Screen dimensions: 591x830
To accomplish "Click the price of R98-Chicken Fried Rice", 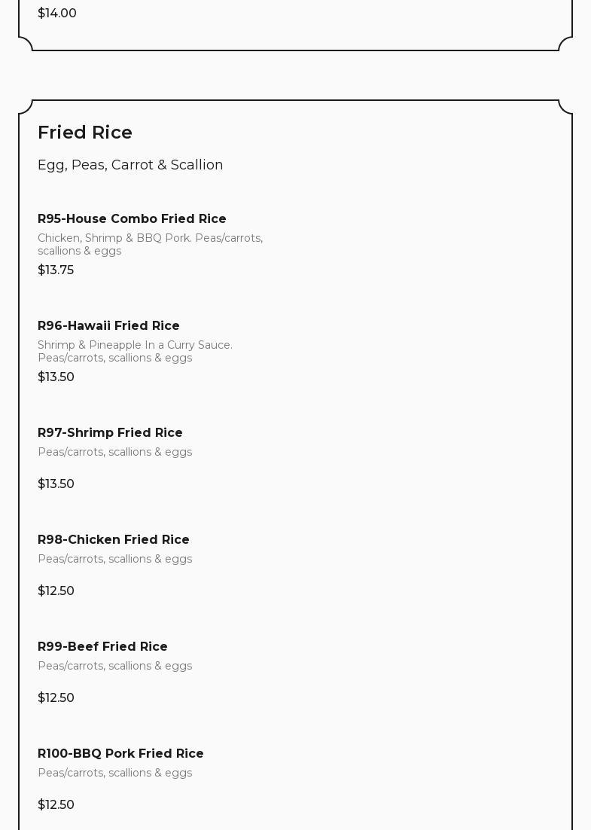I will tap(56, 591).
